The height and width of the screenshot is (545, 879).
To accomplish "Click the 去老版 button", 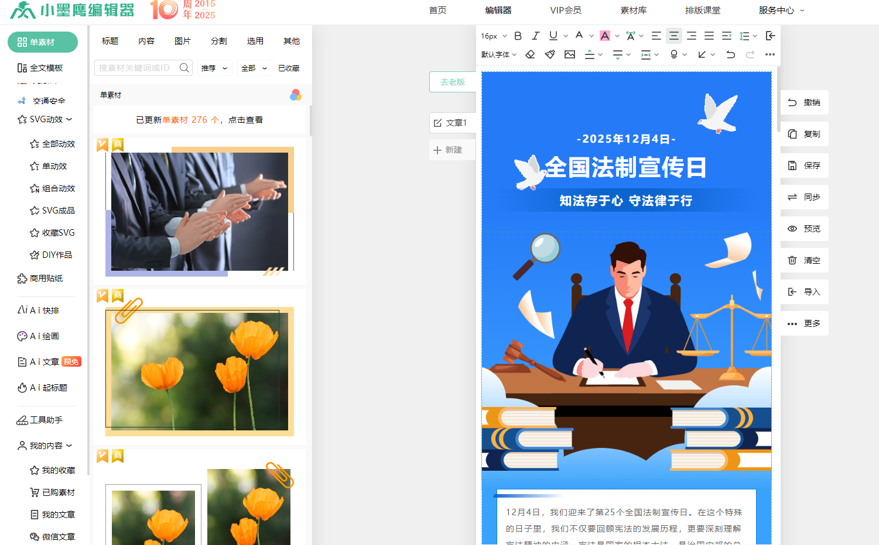I will 452,82.
